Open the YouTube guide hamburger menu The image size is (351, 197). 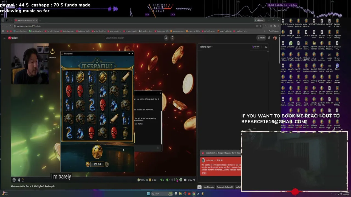[4, 38]
